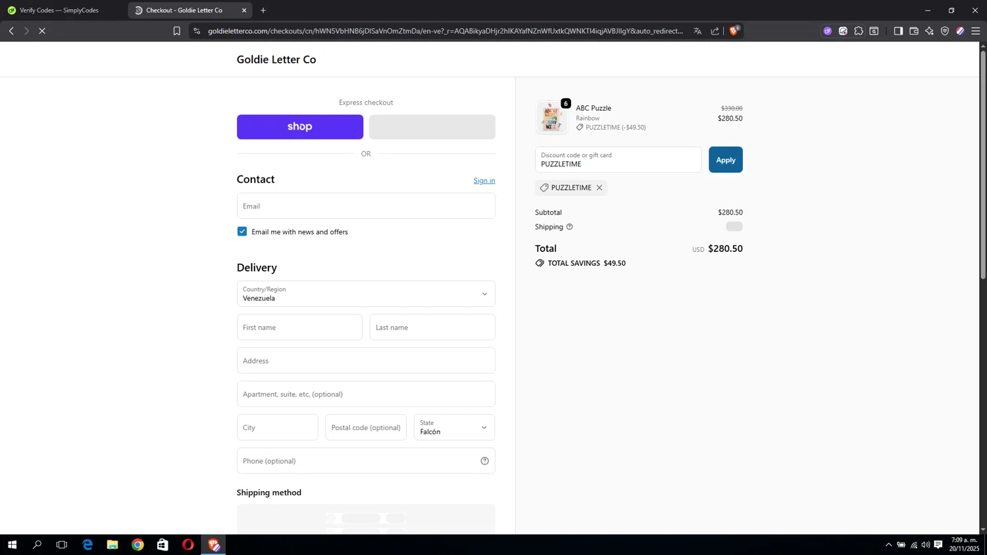Open Task View on the taskbar
Screen dimensions: 987x555
coord(62,544)
